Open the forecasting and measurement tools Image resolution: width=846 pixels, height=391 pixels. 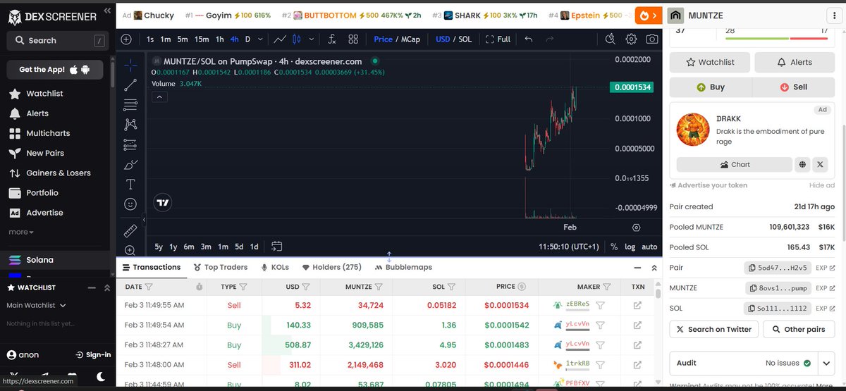pos(130,144)
